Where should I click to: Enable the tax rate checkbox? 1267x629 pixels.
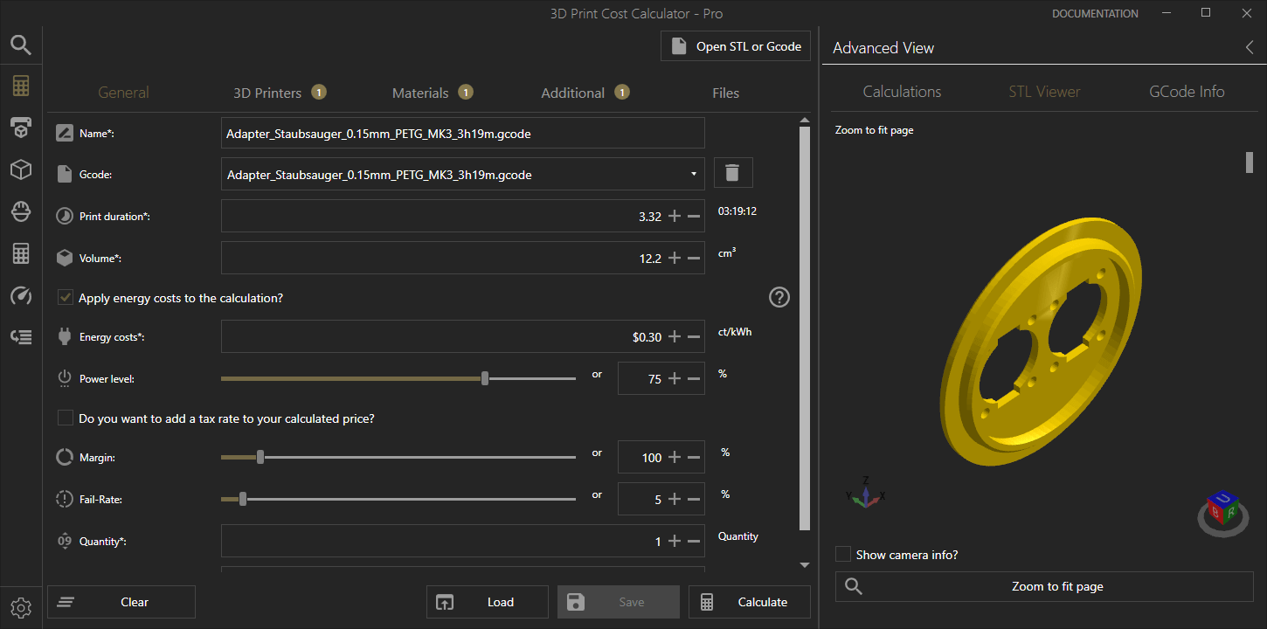point(66,418)
